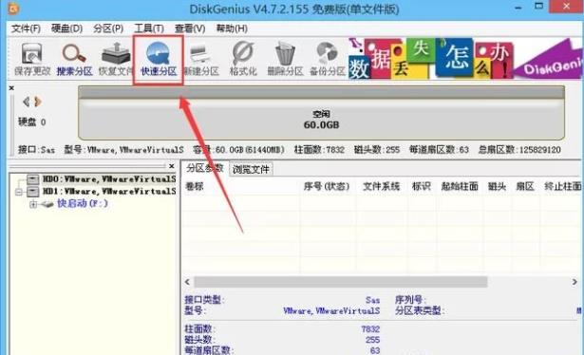
Task: Click the 序号(状态) column header
Action: tap(327, 186)
